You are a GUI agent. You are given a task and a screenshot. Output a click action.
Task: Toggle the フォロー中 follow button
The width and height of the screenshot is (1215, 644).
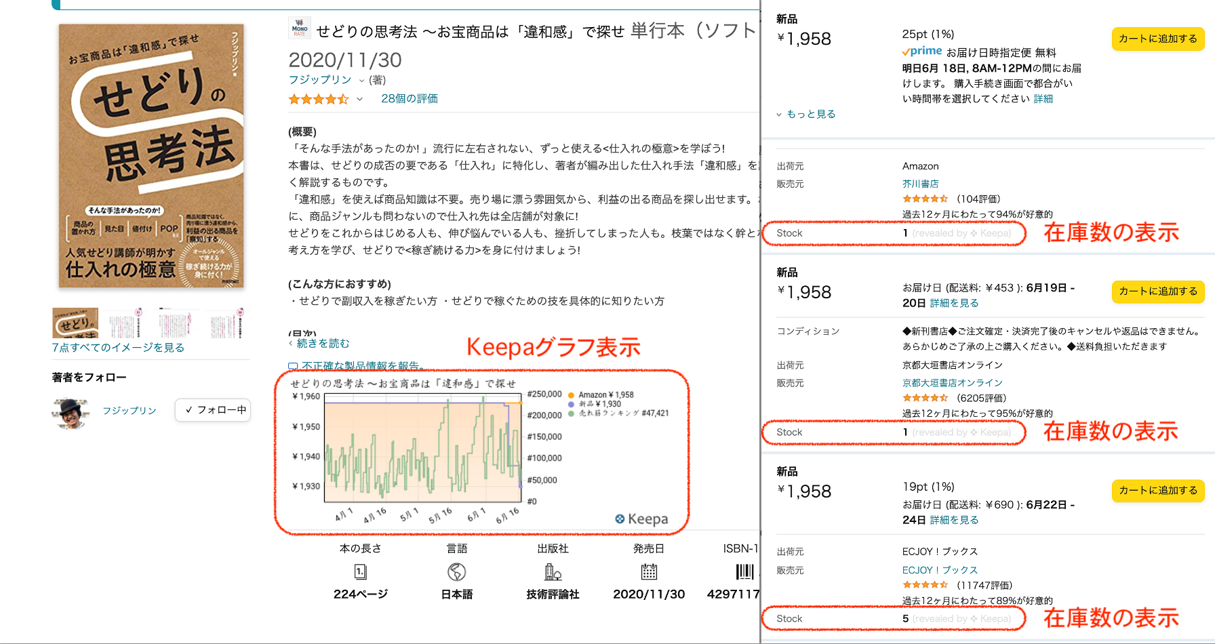pyautogui.click(x=213, y=410)
